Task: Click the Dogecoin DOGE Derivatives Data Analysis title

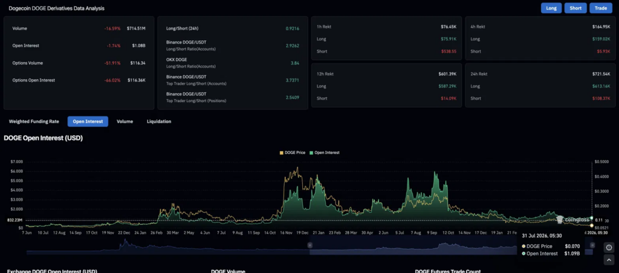Action: pyautogui.click(x=56, y=8)
